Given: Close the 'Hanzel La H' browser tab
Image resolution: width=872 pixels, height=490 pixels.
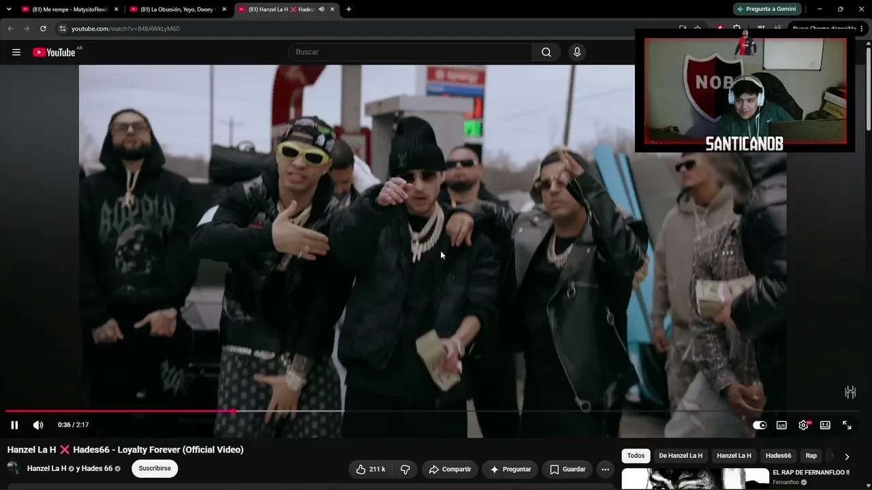Looking at the screenshot, I should [332, 10].
